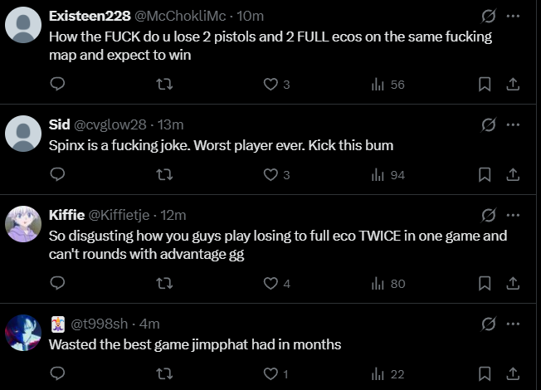Repost Sid's tweet about Spinx
541x390 pixels.
point(164,174)
